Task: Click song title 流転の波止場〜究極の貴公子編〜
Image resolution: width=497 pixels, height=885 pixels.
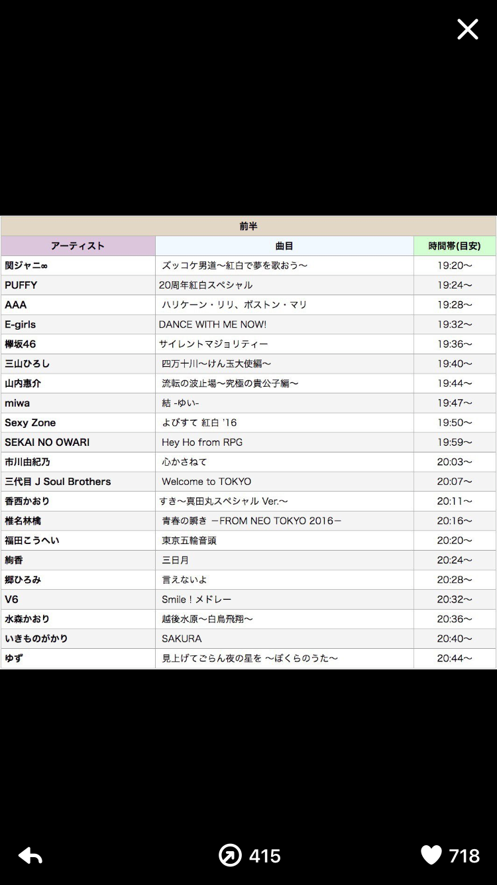Action: coord(230,383)
